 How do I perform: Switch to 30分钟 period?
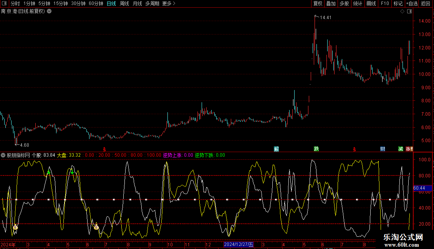(78, 3)
